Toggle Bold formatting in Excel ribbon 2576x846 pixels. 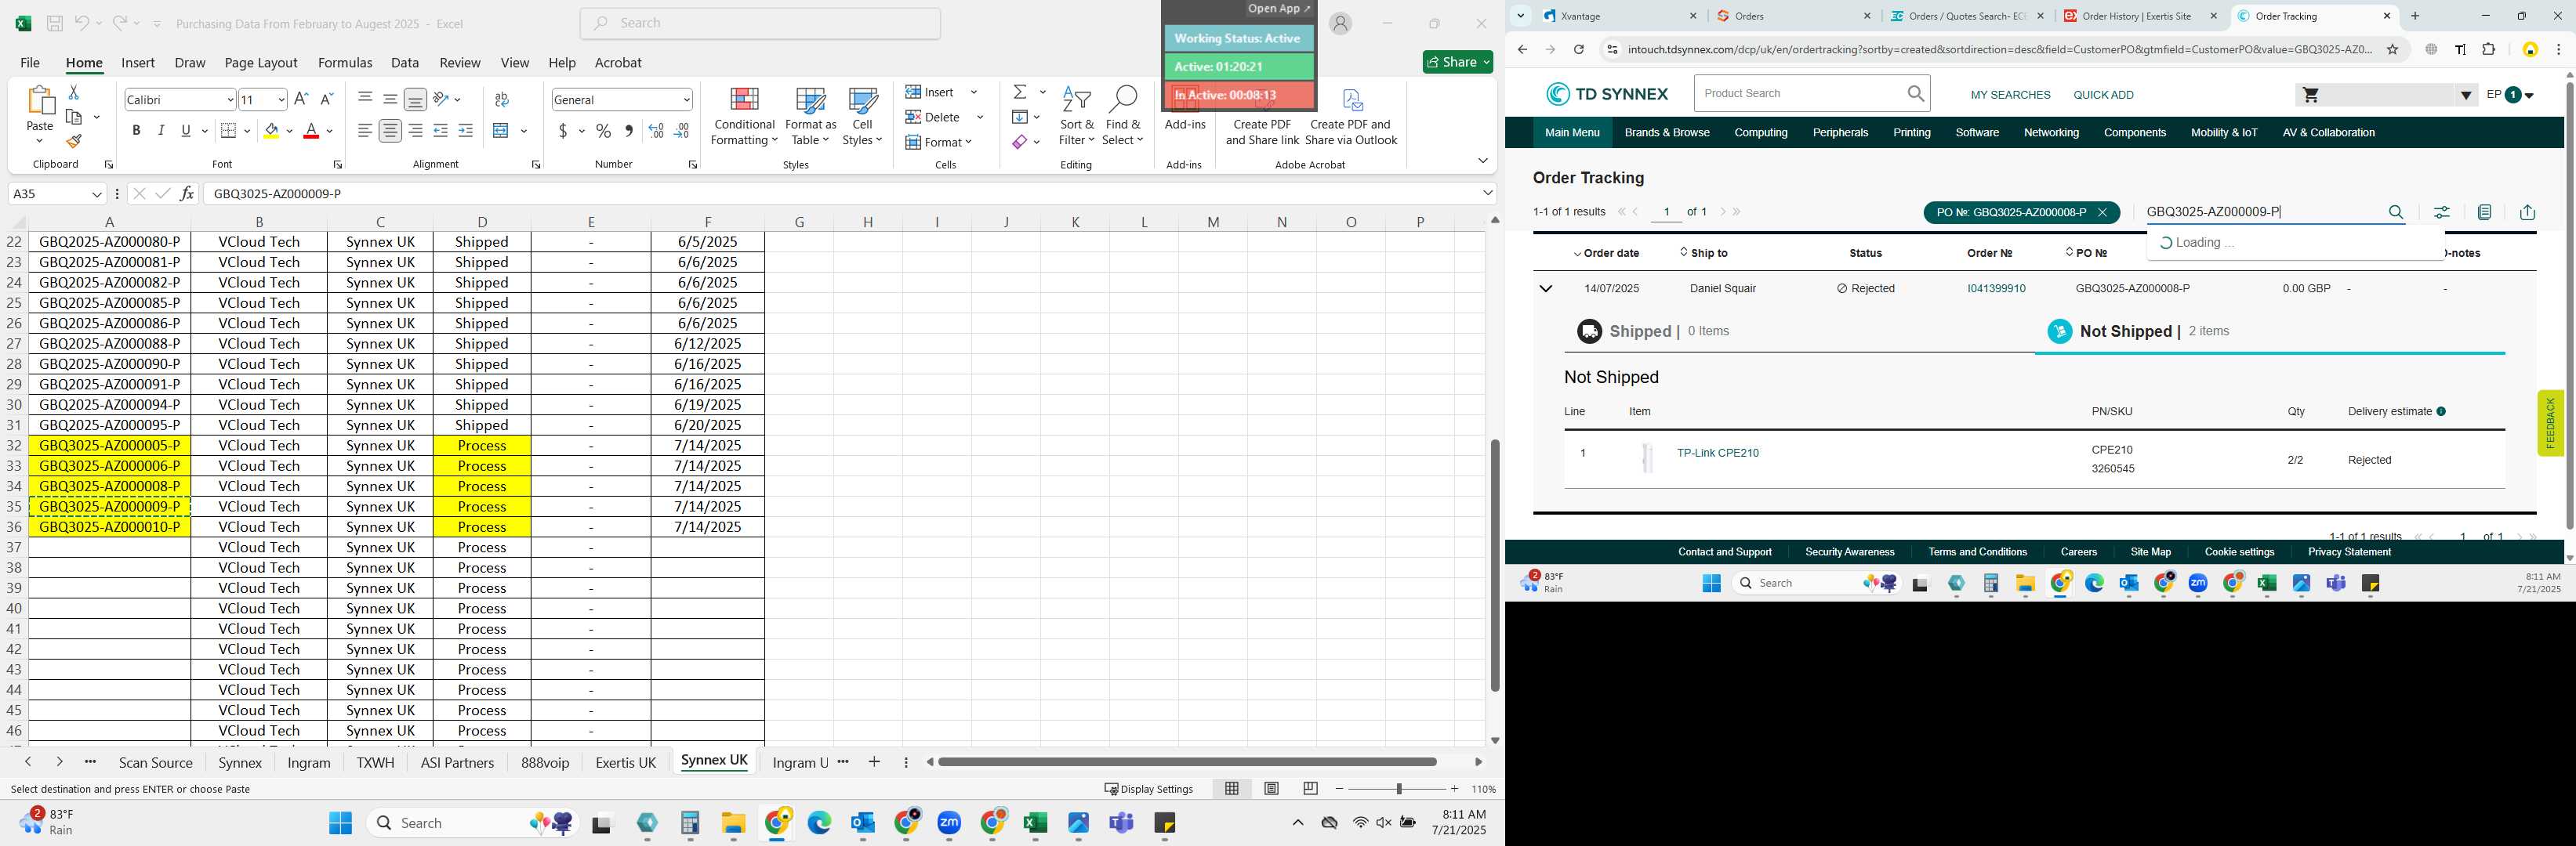pyautogui.click(x=136, y=131)
